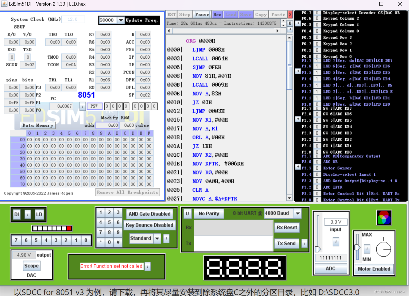Click the ADC button
Screen dimensions: 409x296
[331, 269]
